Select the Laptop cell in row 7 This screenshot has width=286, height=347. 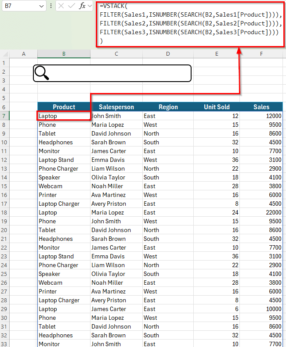pyautogui.click(x=64, y=116)
